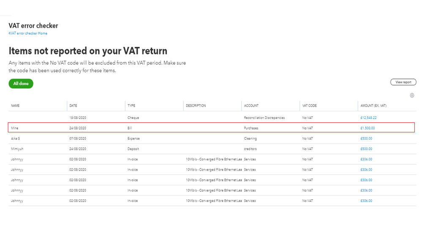Sort the table by Date column header
Screen dimensions: 422x237
click(x=73, y=105)
